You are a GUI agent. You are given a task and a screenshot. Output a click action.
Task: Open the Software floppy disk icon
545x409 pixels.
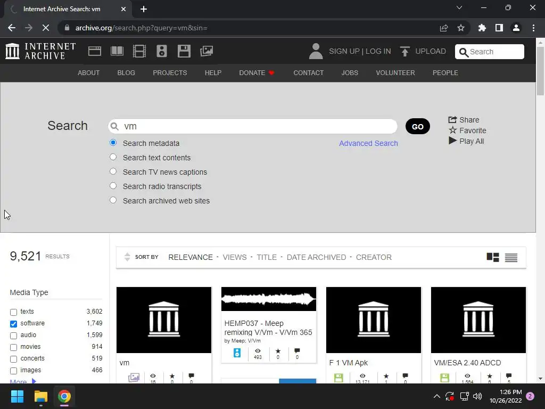coord(184,51)
